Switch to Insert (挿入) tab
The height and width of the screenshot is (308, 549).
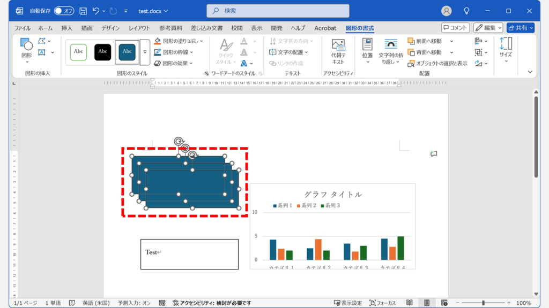pos(66,28)
